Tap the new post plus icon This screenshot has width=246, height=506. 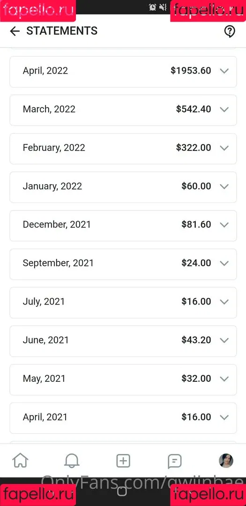coord(123,461)
